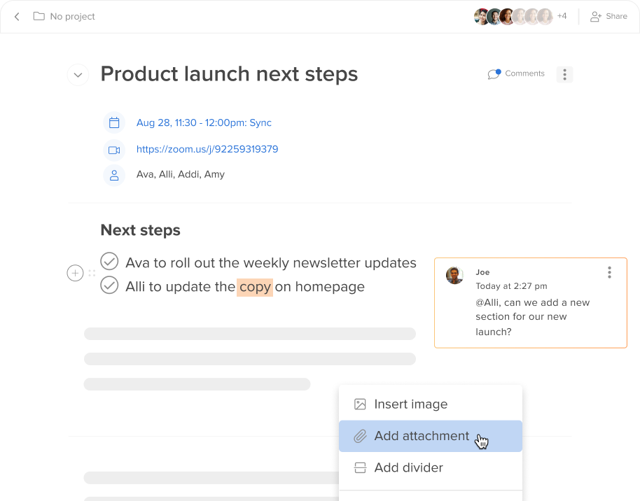The width and height of the screenshot is (640, 501).
Task: Go back using the left arrow icon
Action: tap(17, 16)
